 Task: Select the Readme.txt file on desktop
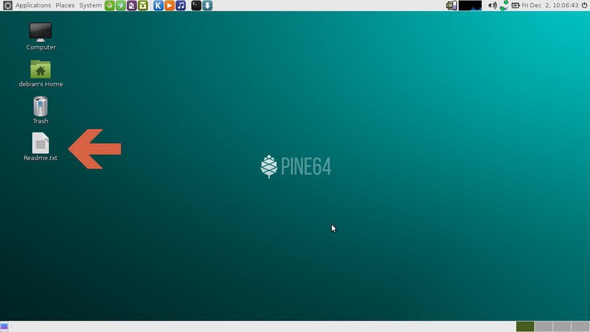coord(41,144)
